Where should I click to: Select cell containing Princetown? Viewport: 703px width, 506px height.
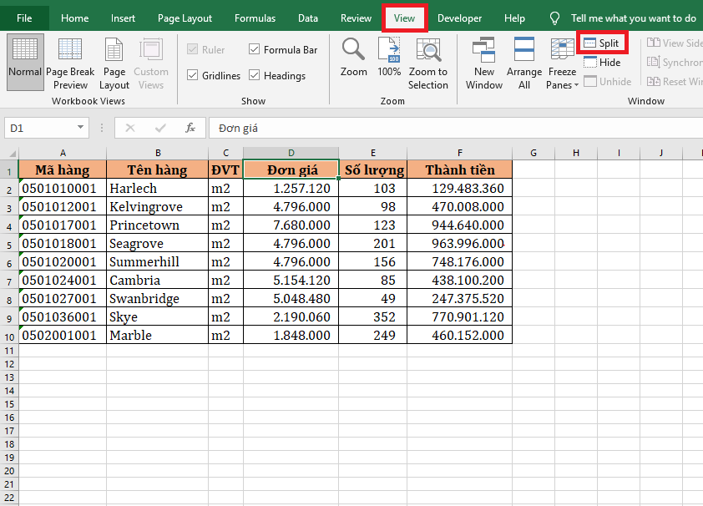(157, 225)
